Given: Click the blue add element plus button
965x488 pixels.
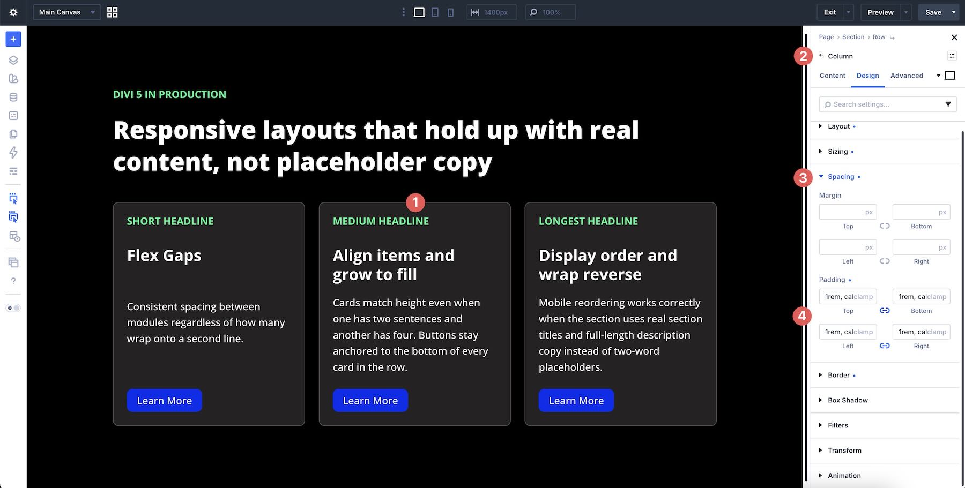Looking at the screenshot, I should pyautogui.click(x=13, y=39).
